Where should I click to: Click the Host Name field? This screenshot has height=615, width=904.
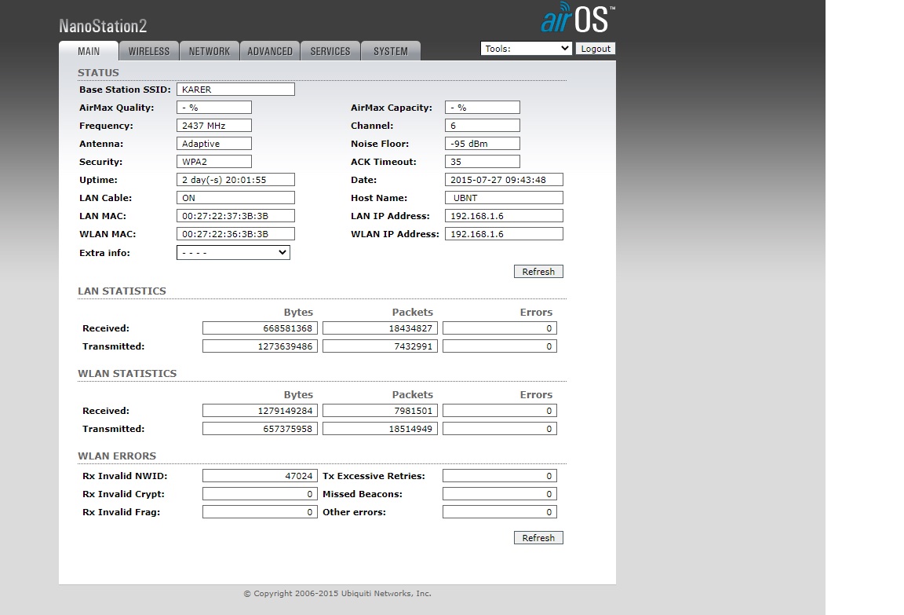tap(504, 198)
